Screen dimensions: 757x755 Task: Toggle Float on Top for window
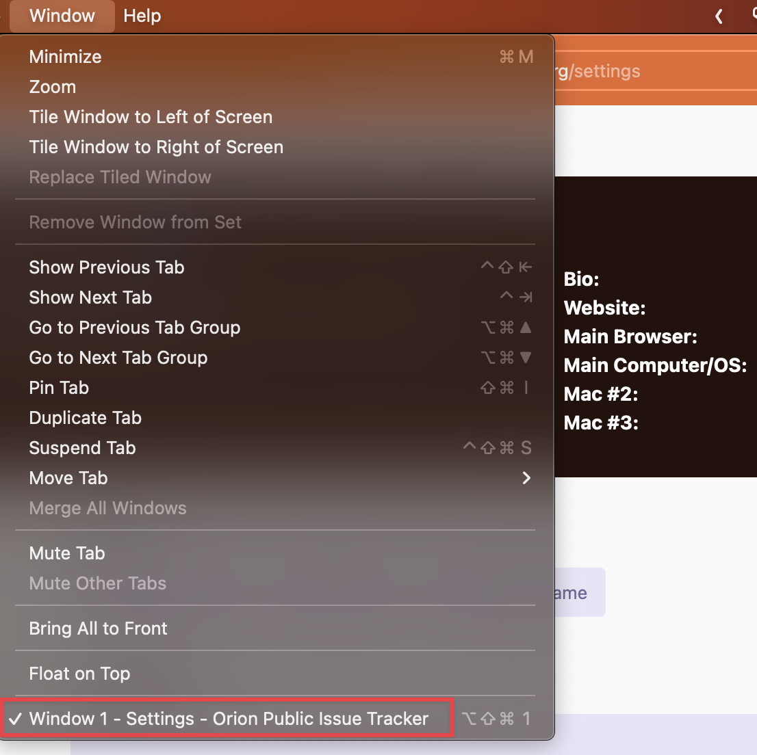tap(79, 674)
